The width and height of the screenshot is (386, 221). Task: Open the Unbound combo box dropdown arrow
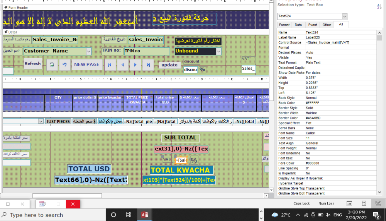pyautogui.click(x=218, y=51)
